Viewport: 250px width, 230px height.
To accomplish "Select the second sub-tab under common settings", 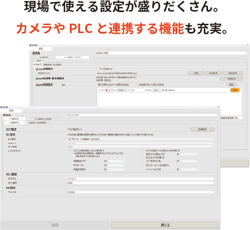I will (37, 123).
